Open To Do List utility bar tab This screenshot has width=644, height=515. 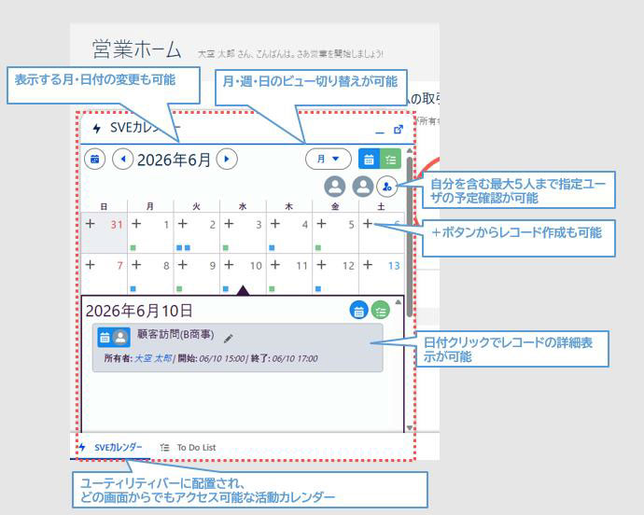189,447
